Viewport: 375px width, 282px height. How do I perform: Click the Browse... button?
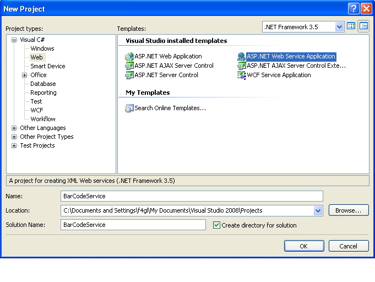tap(349, 210)
